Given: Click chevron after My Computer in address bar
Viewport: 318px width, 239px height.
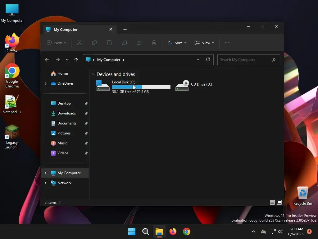Looking at the screenshot, I should click(x=124, y=60).
